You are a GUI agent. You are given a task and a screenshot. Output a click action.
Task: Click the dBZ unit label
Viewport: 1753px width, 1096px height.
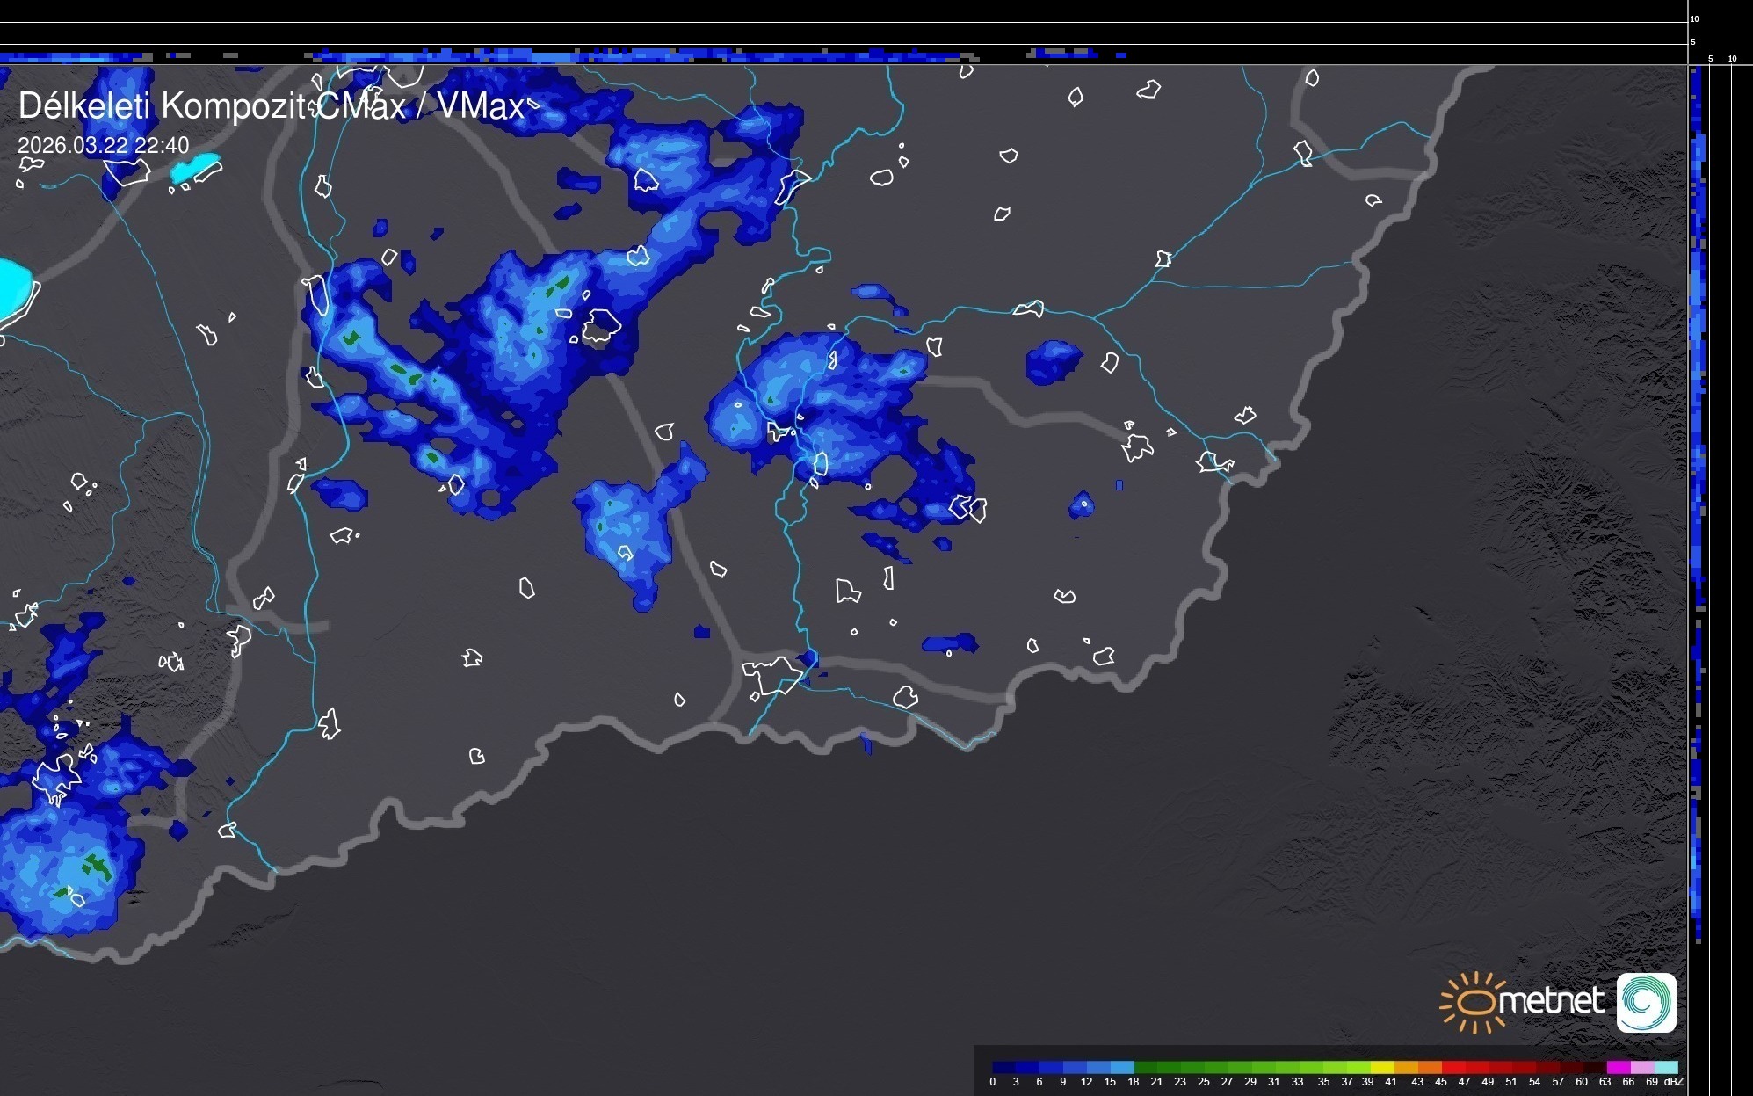1673,1082
